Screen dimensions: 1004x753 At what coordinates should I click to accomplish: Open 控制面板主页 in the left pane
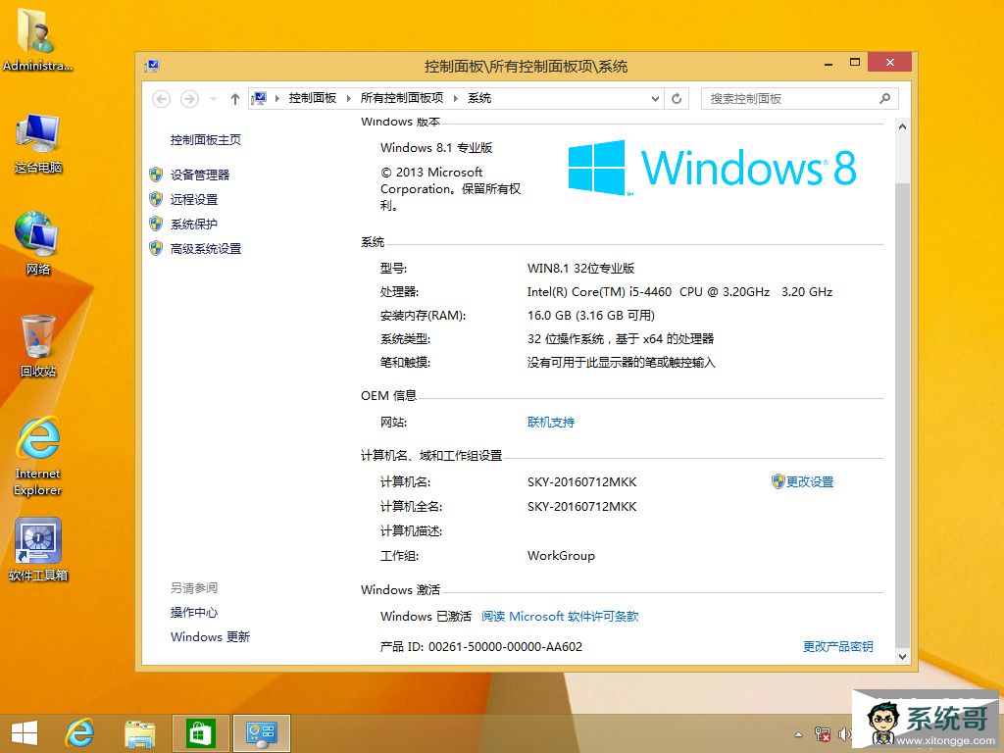click(206, 139)
